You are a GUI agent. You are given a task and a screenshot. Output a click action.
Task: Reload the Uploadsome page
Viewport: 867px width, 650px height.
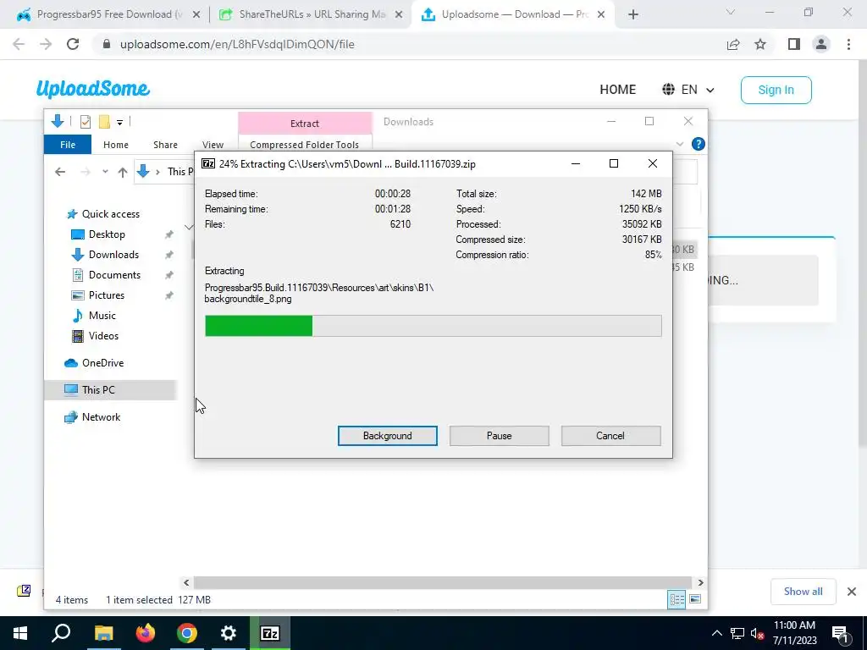point(73,44)
